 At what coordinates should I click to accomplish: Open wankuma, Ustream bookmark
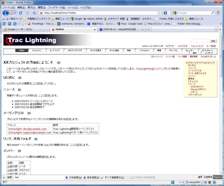[72, 24]
